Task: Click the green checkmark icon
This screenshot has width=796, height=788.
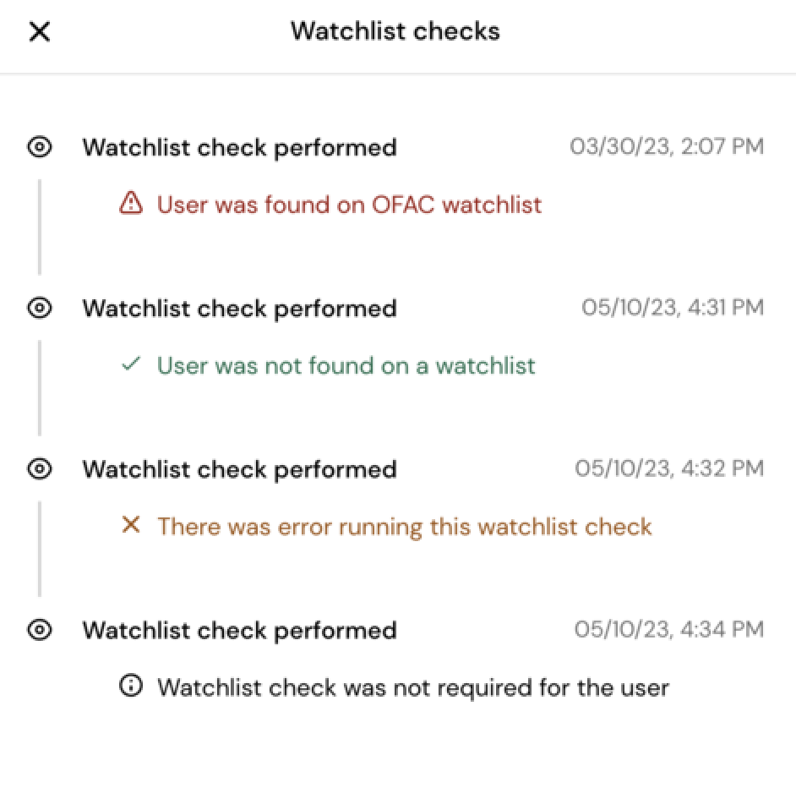Action: click(130, 364)
